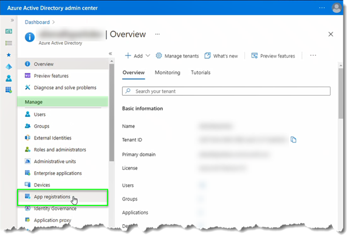Screen dimensions: 350x240
Task: Expand the left portal menu chevrons
Action: pyautogui.click(x=12, y=20)
